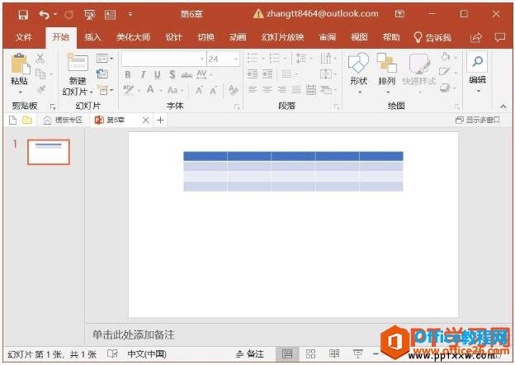This screenshot has height=365, width=515.
Task: Open the 排列 arrange menu
Action: [387, 74]
